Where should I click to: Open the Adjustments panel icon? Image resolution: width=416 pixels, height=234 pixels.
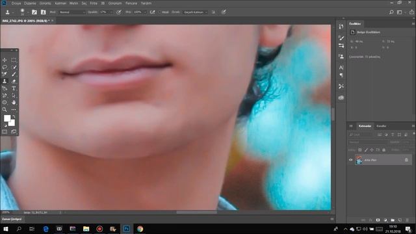click(x=341, y=46)
